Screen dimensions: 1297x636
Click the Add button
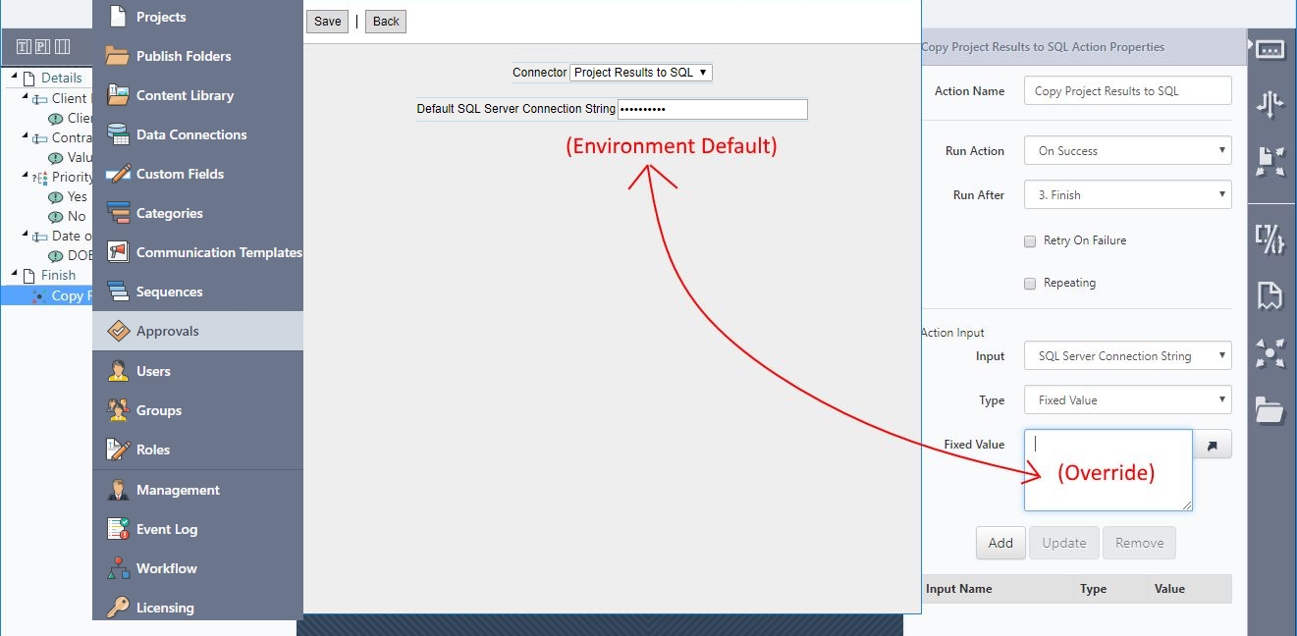coord(1000,543)
